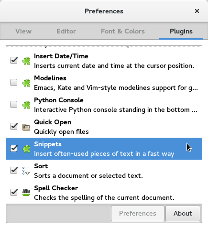Screen dimensions: 208x229
Task: Uncheck the Quick Open plugin
Action: point(14,126)
